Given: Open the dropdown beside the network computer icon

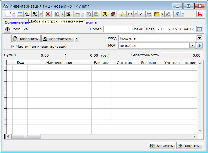Looking at the screenshot, I should tap(183, 14).
